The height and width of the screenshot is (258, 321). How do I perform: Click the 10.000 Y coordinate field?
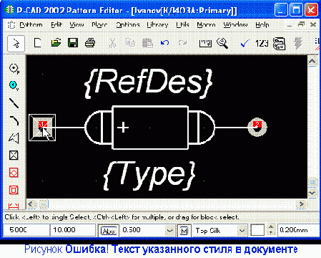click(x=73, y=230)
